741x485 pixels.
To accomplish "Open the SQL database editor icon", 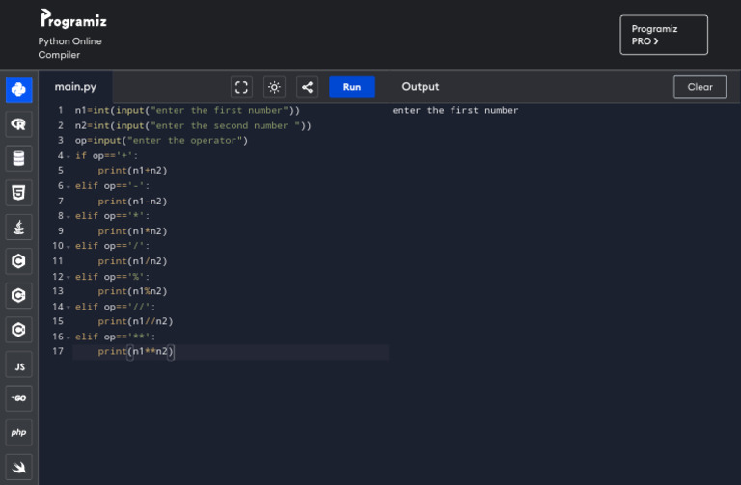I will (x=18, y=158).
